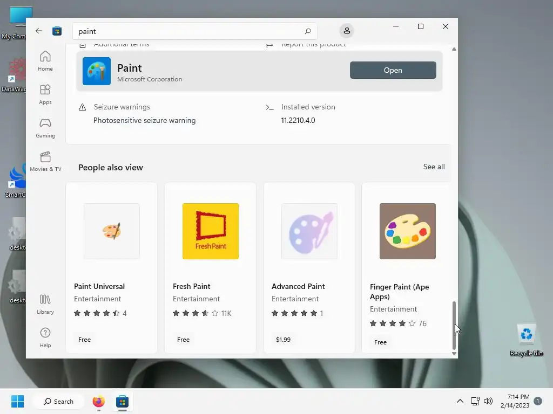This screenshot has height=414, width=553.
Task: Click the Seizure warnings triangle icon
Action: [x=82, y=107]
